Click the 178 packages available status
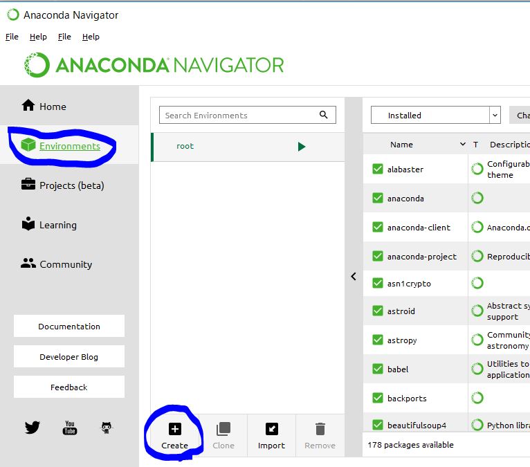Image resolution: width=530 pixels, height=467 pixels. point(411,445)
